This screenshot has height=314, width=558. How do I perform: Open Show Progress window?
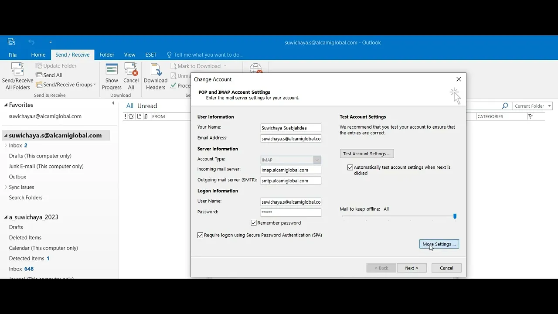pyautogui.click(x=112, y=77)
